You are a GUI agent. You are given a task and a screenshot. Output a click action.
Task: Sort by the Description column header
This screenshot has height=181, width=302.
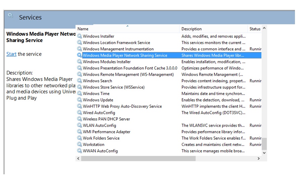[x=213, y=29]
